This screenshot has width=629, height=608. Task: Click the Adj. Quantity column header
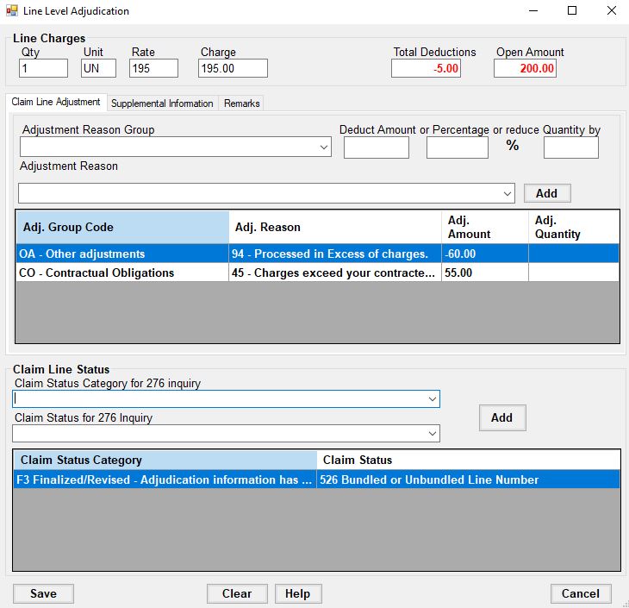pos(574,228)
